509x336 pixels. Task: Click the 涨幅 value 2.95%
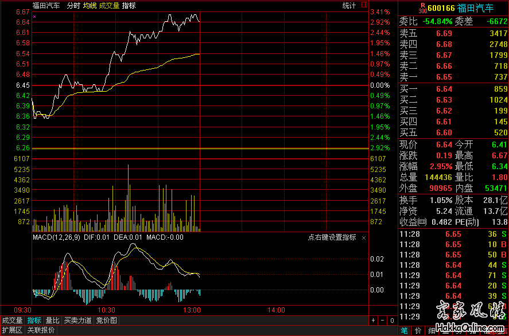click(x=441, y=167)
